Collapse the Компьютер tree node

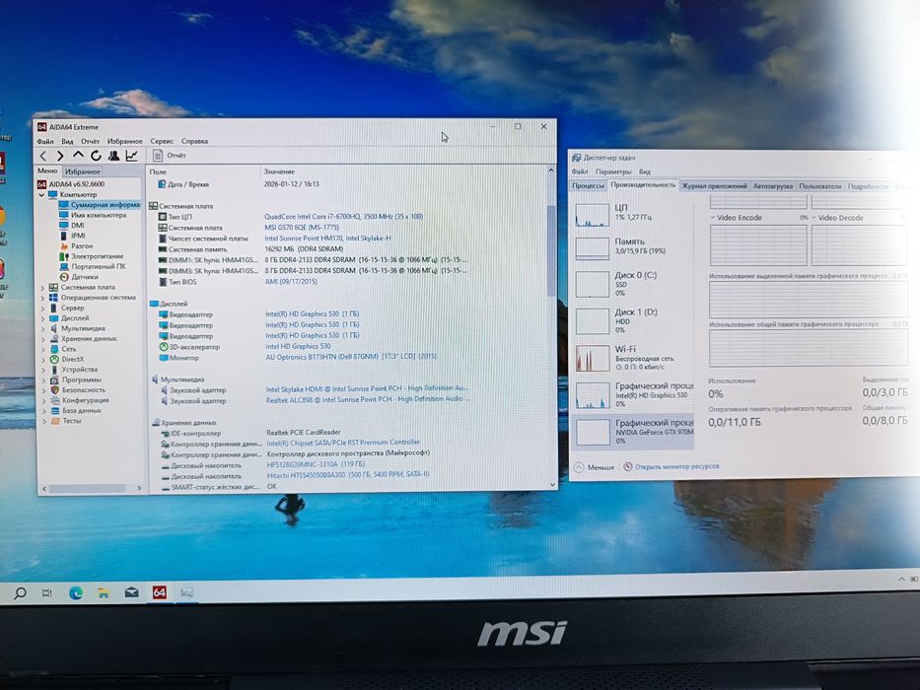click(x=41, y=195)
